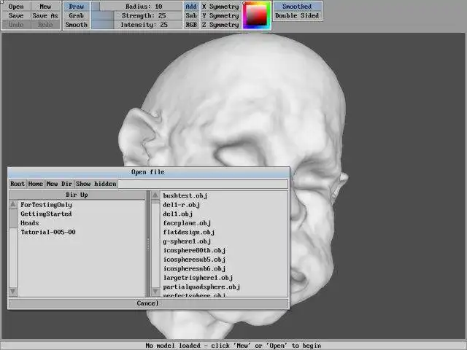Open the Heads folder
Image resolution: width=467 pixels, height=350 pixels.
30,223
